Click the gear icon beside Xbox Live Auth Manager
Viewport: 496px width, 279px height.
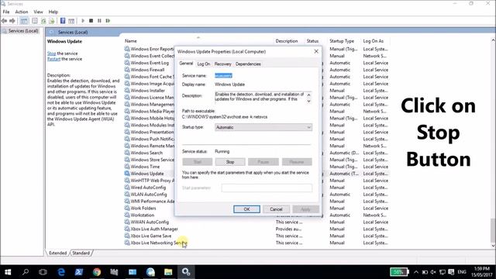coord(127,229)
